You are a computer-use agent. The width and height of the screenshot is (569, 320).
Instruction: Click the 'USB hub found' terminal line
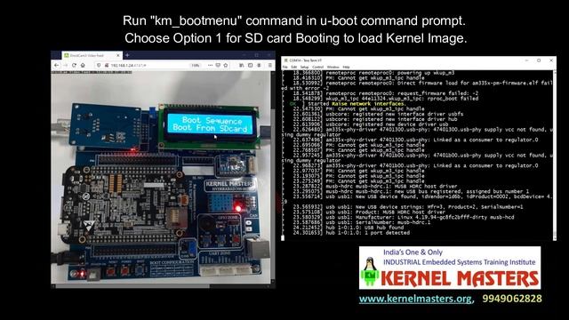click(348, 228)
